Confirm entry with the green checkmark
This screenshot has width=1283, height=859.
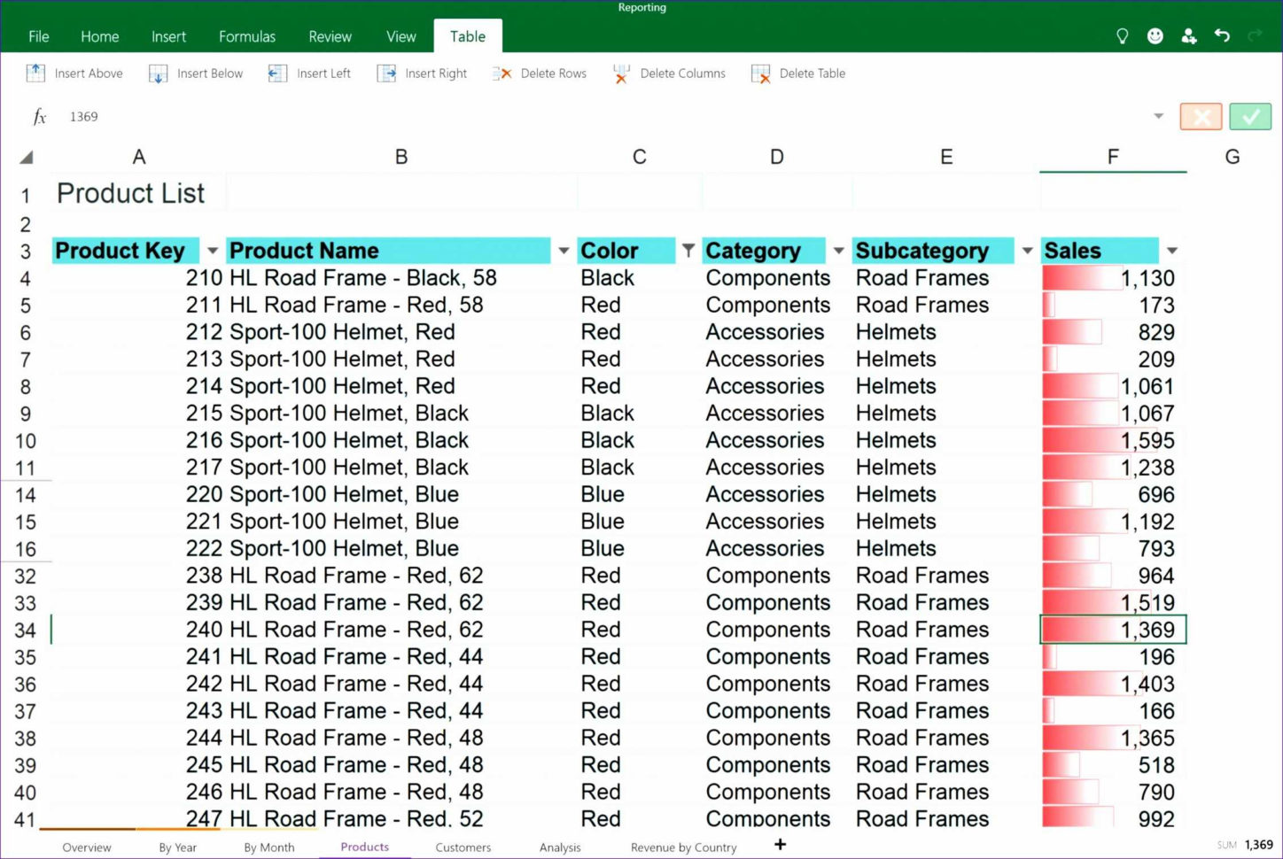click(x=1250, y=116)
